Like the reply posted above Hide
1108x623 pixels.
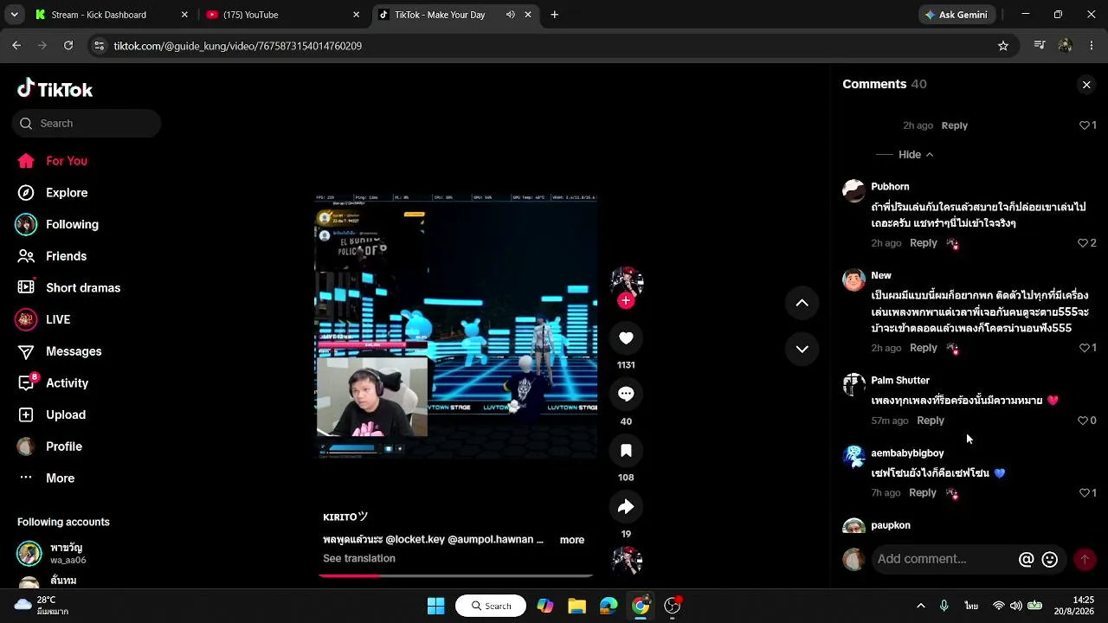pos(1084,125)
